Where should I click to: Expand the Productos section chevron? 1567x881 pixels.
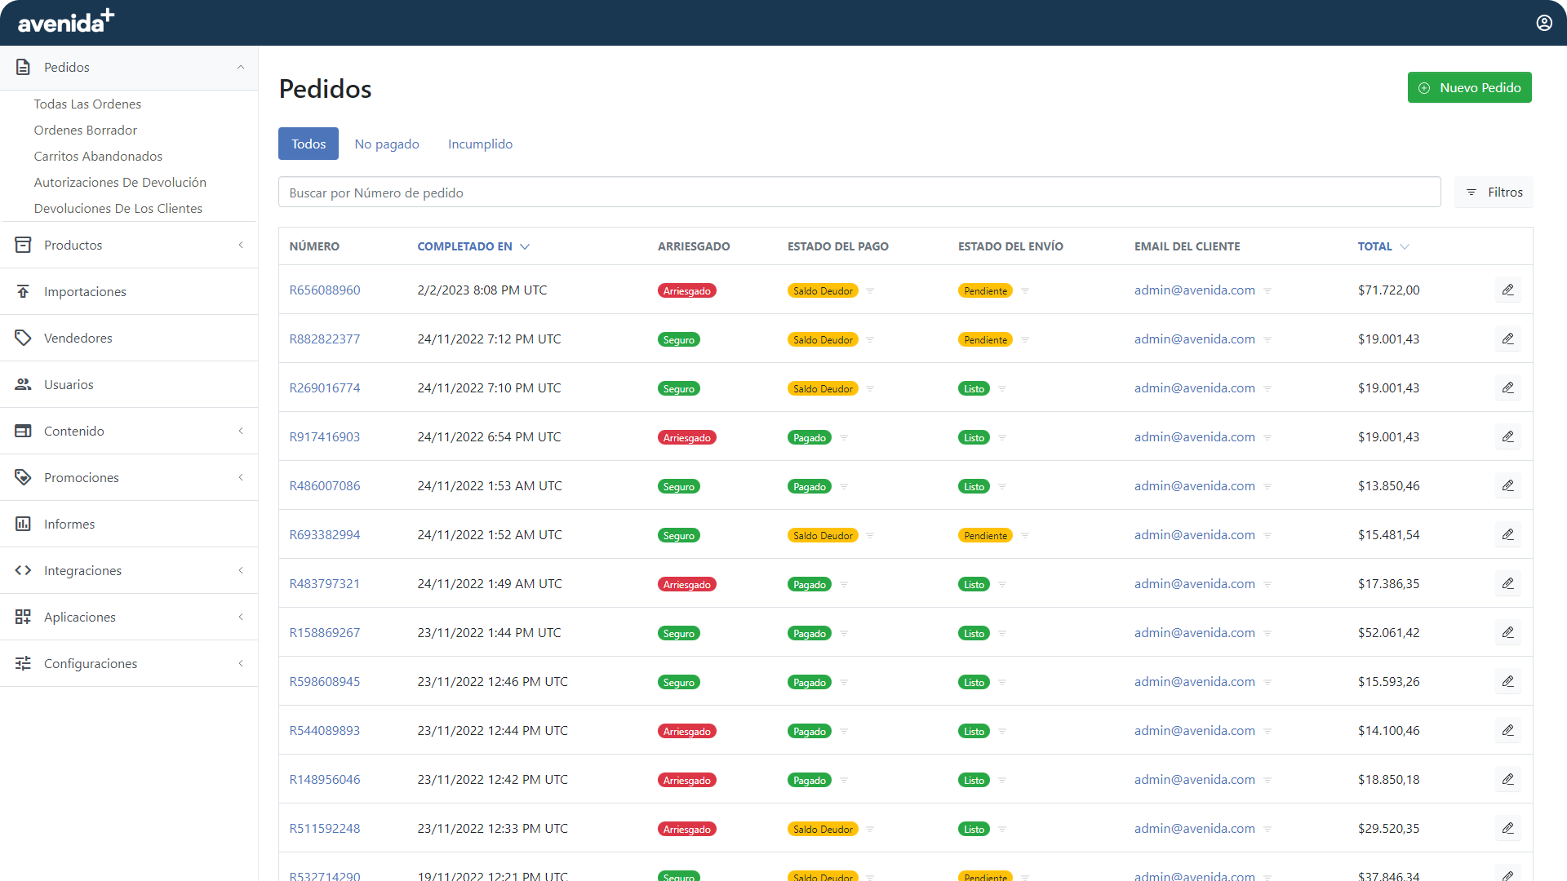(x=241, y=245)
